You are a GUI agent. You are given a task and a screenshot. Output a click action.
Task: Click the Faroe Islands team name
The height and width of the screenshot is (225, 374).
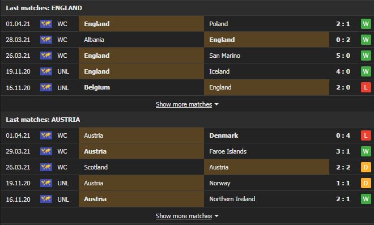pos(228,151)
